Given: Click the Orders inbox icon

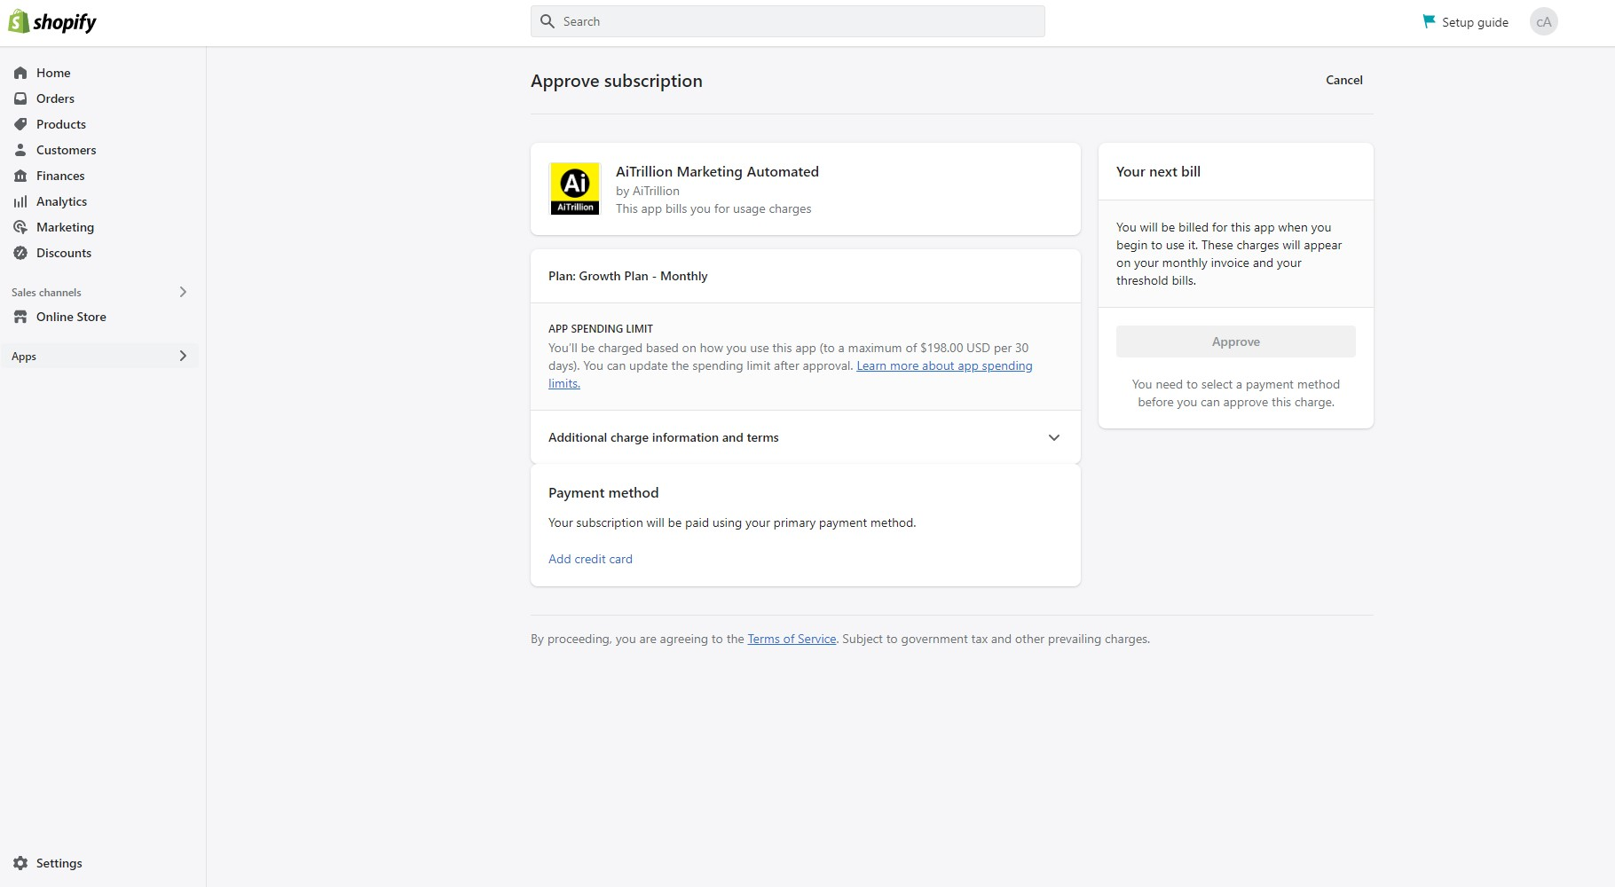Looking at the screenshot, I should [20, 98].
